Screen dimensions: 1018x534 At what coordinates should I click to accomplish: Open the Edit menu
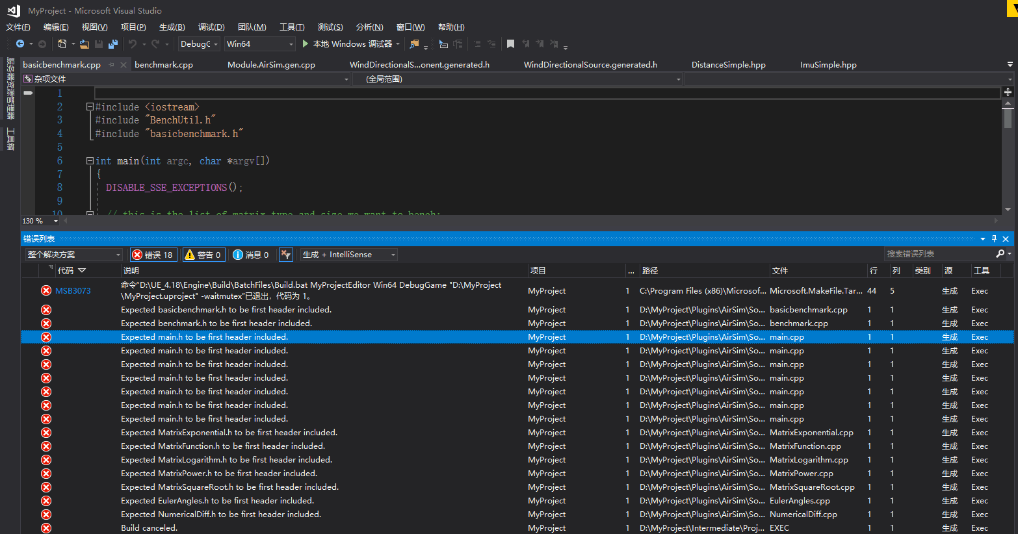point(56,27)
